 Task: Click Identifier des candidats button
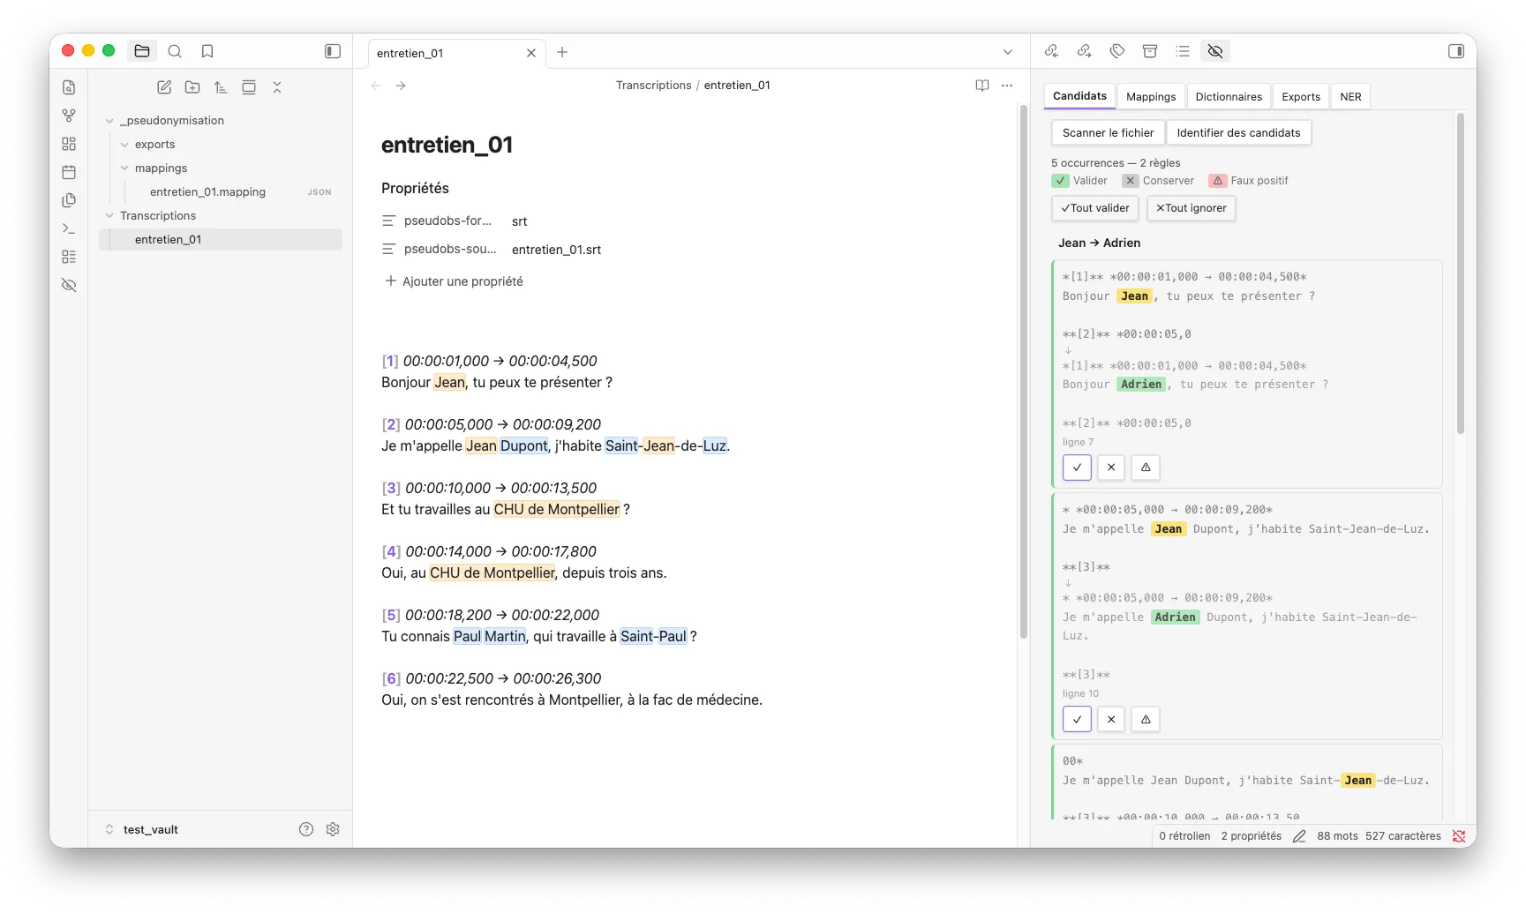click(x=1238, y=133)
